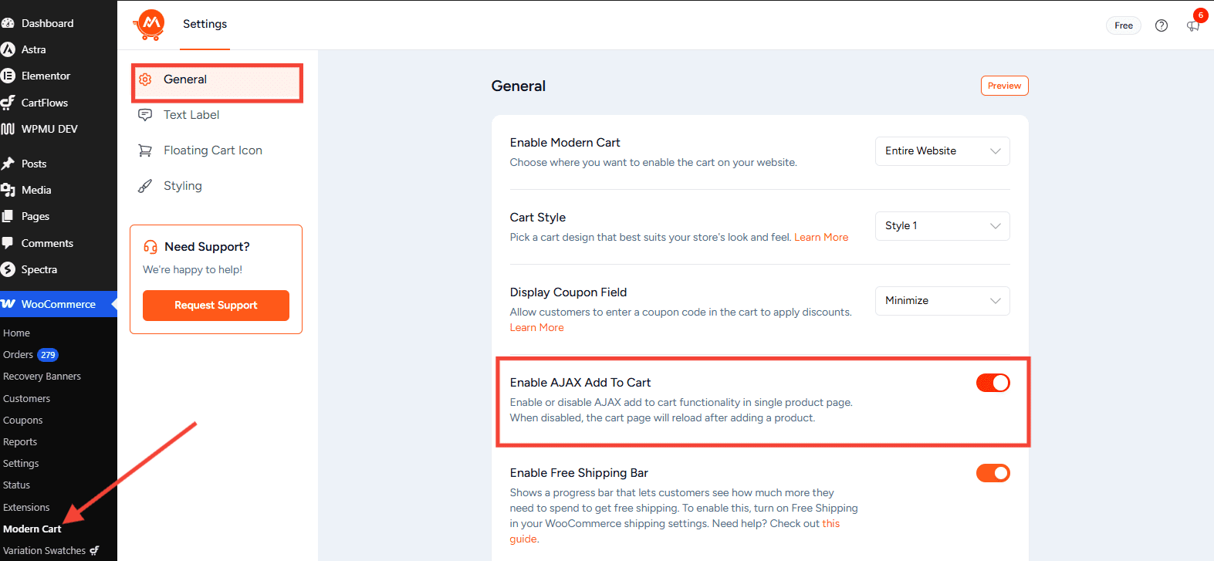Screen dimensions: 1214x561
Task: Toggle the Enable Free Shipping Bar switch
Action: tap(993, 473)
